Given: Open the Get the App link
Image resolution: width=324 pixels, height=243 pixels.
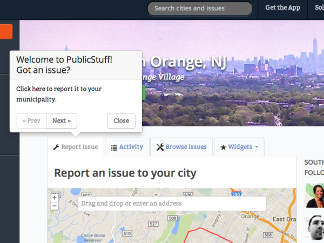Looking at the screenshot, I should (282, 8).
